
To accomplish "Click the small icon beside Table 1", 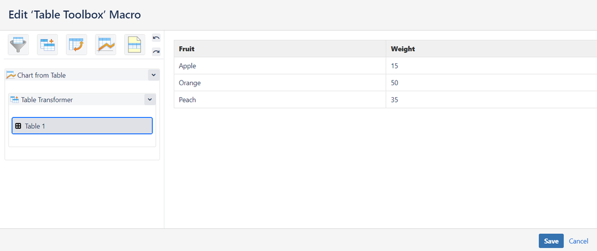I will tap(18, 126).
